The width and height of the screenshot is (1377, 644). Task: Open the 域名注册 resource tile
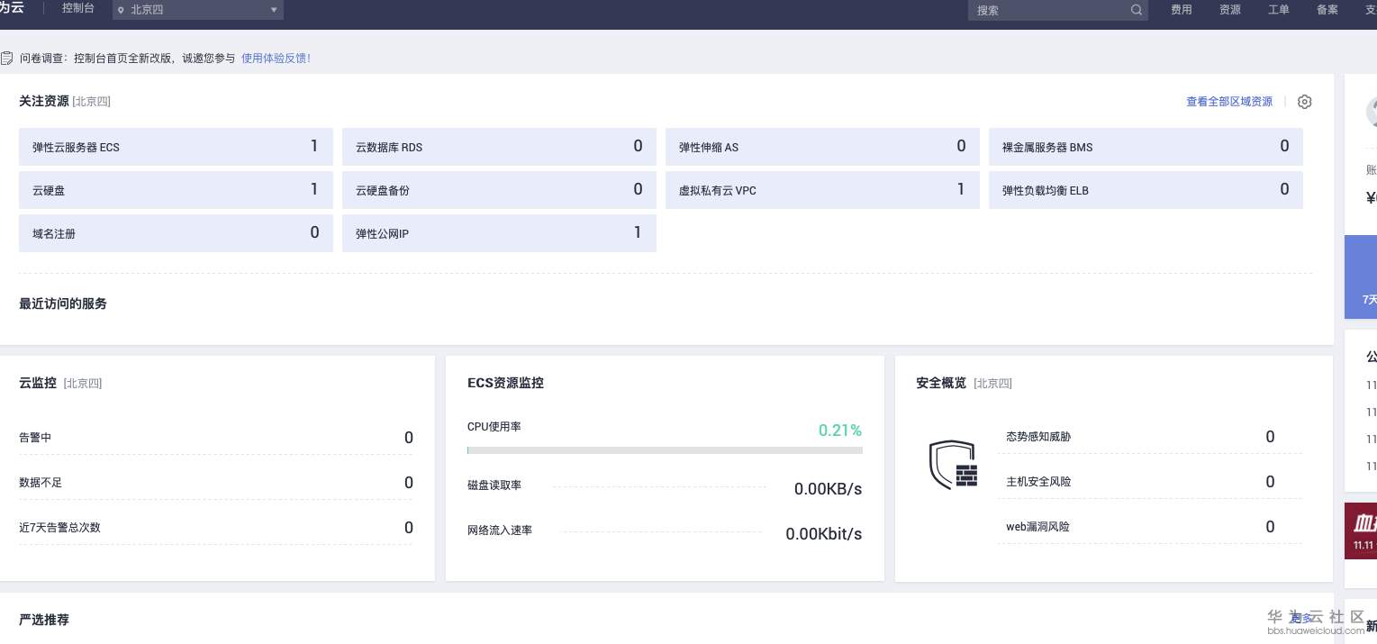[x=176, y=233]
